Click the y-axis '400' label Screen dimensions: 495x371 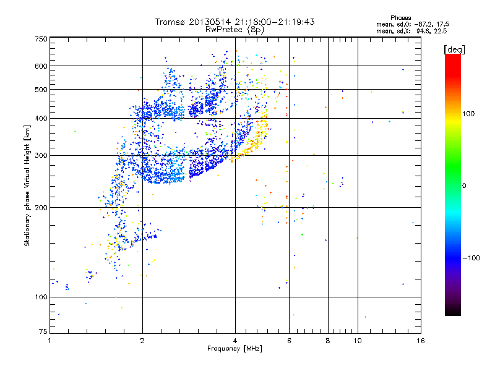[x=41, y=118]
